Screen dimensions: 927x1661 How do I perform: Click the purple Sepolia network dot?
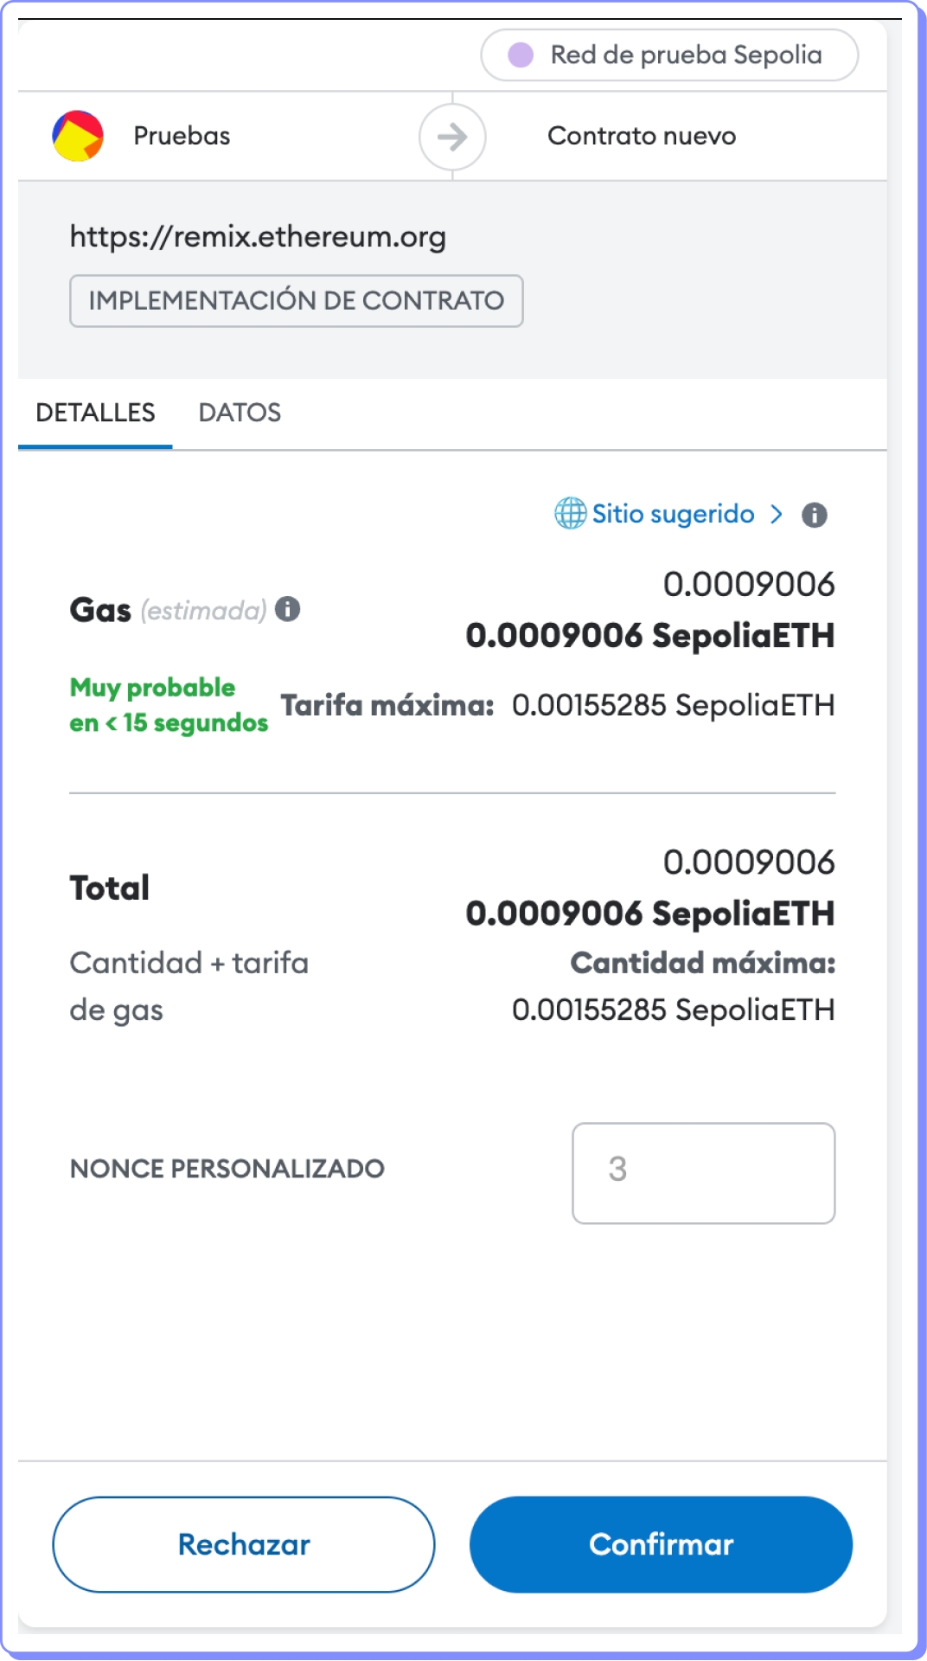pyautogui.click(x=521, y=55)
